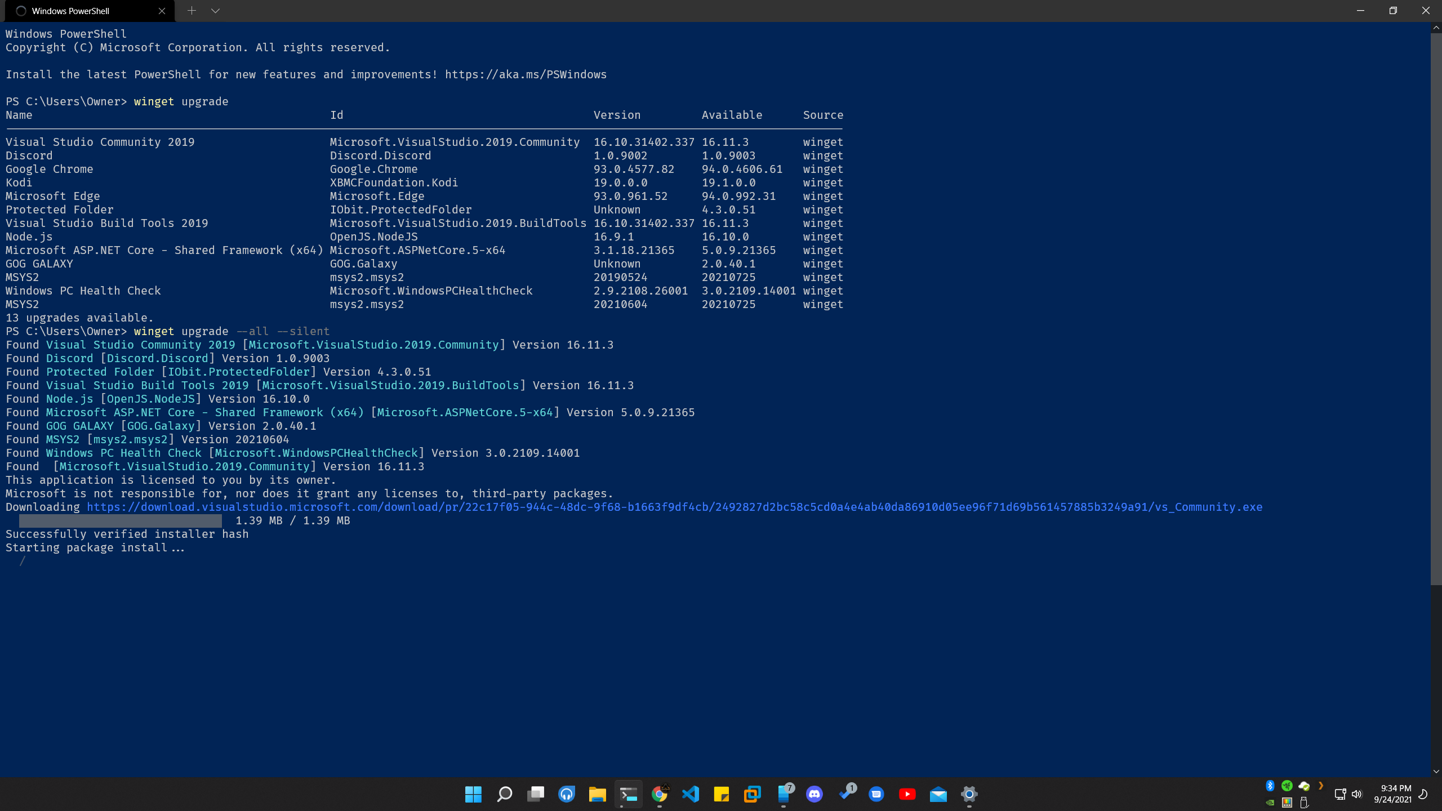Click the clock to open the calendar
The image size is (1442, 811).
pyautogui.click(x=1392, y=794)
